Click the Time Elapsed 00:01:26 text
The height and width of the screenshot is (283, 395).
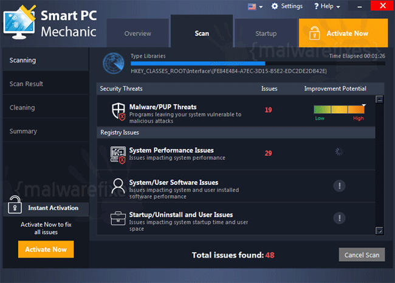(x=357, y=56)
